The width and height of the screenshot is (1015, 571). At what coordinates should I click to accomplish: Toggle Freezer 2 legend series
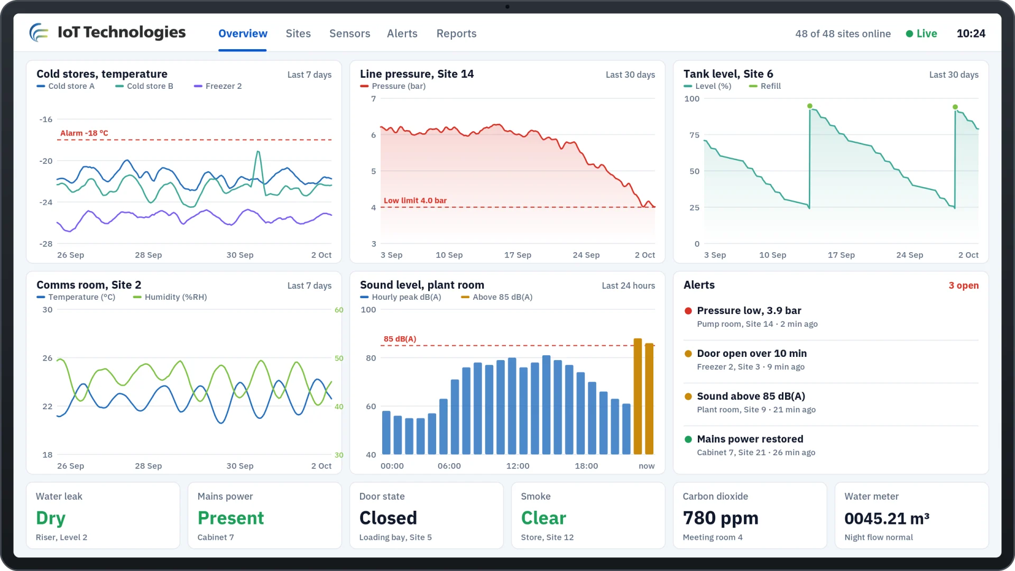coord(218,86)
